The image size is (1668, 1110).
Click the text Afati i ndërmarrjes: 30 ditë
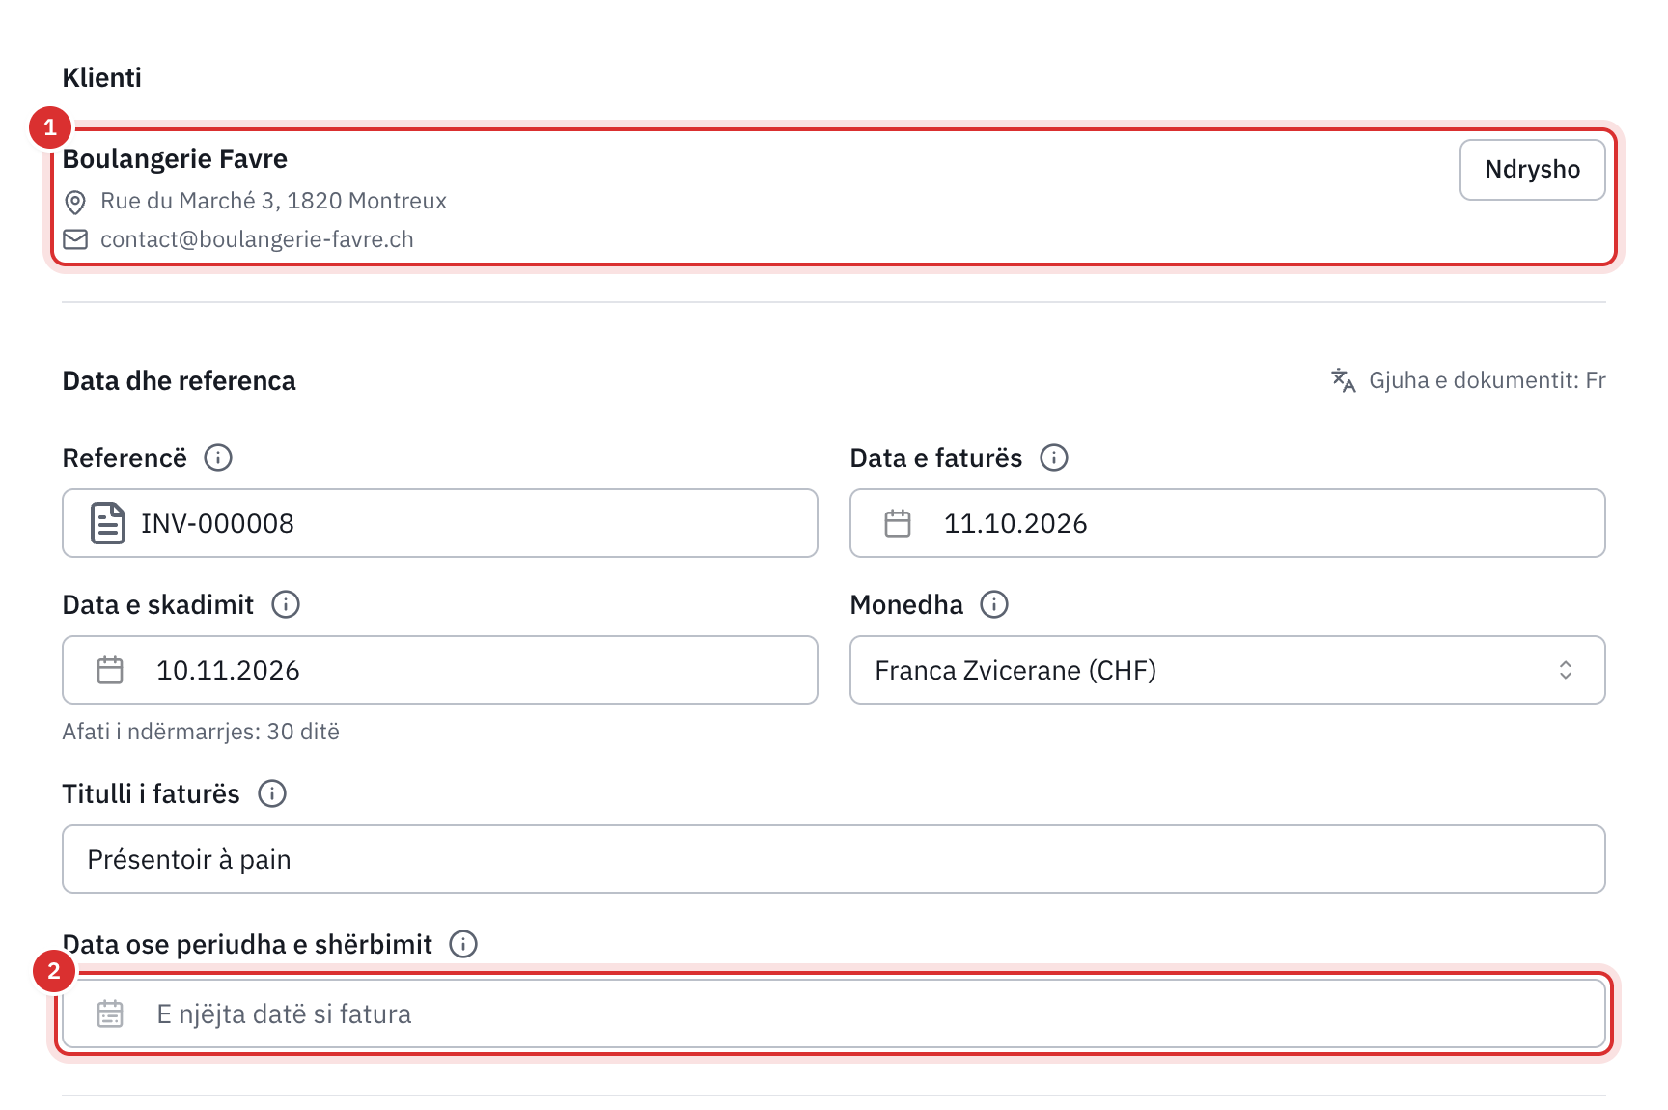(x=201, y=732)
